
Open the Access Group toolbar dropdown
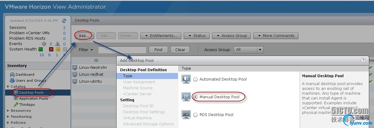[231, 36]
